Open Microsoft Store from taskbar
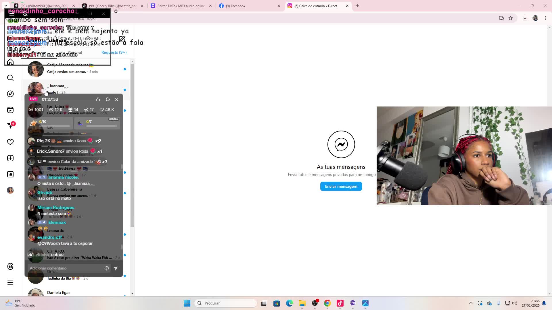Image resolution: width=552 pixels, height=310 pixels. point(277,303)
